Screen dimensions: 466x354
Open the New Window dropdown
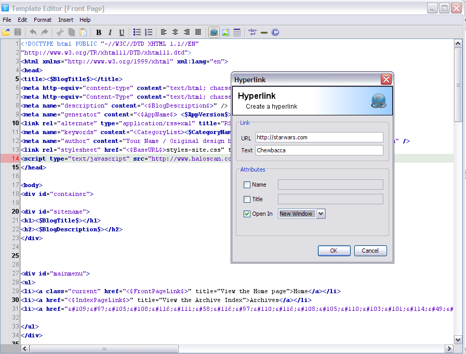[x=321, y=214]
